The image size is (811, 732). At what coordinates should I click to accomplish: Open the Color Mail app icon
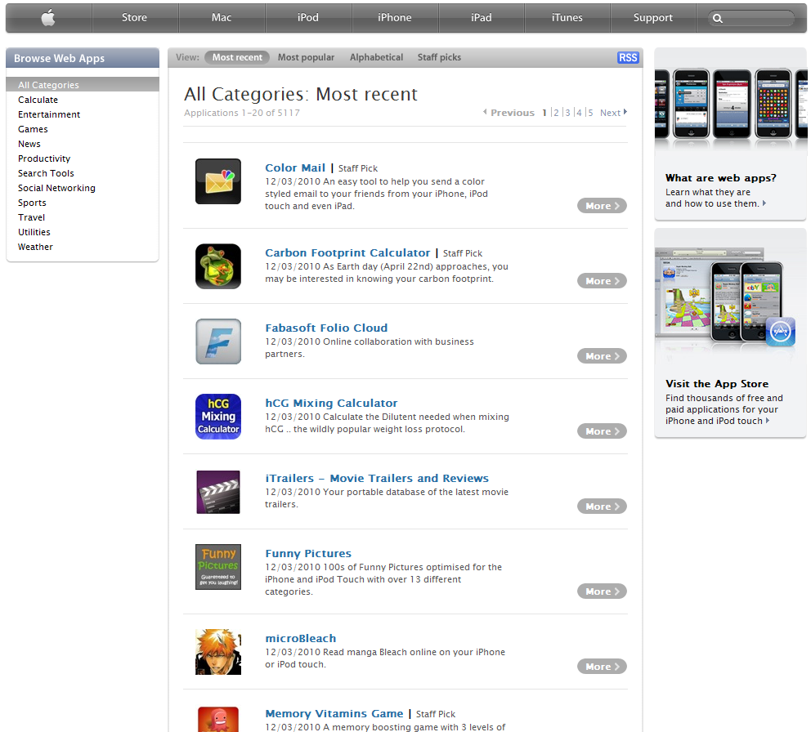218,181
